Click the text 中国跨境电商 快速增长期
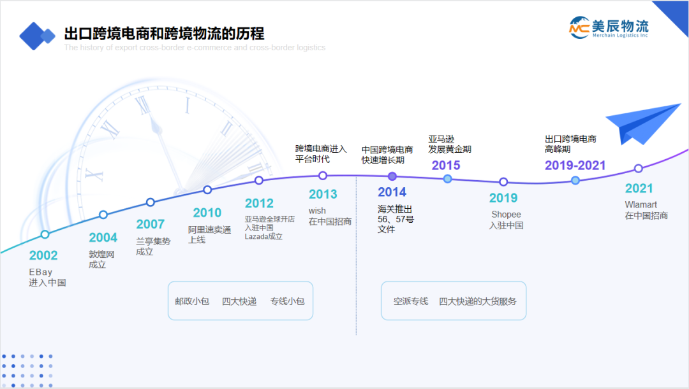This screenshot has width=689, height=389. click(x=387, y=155)
